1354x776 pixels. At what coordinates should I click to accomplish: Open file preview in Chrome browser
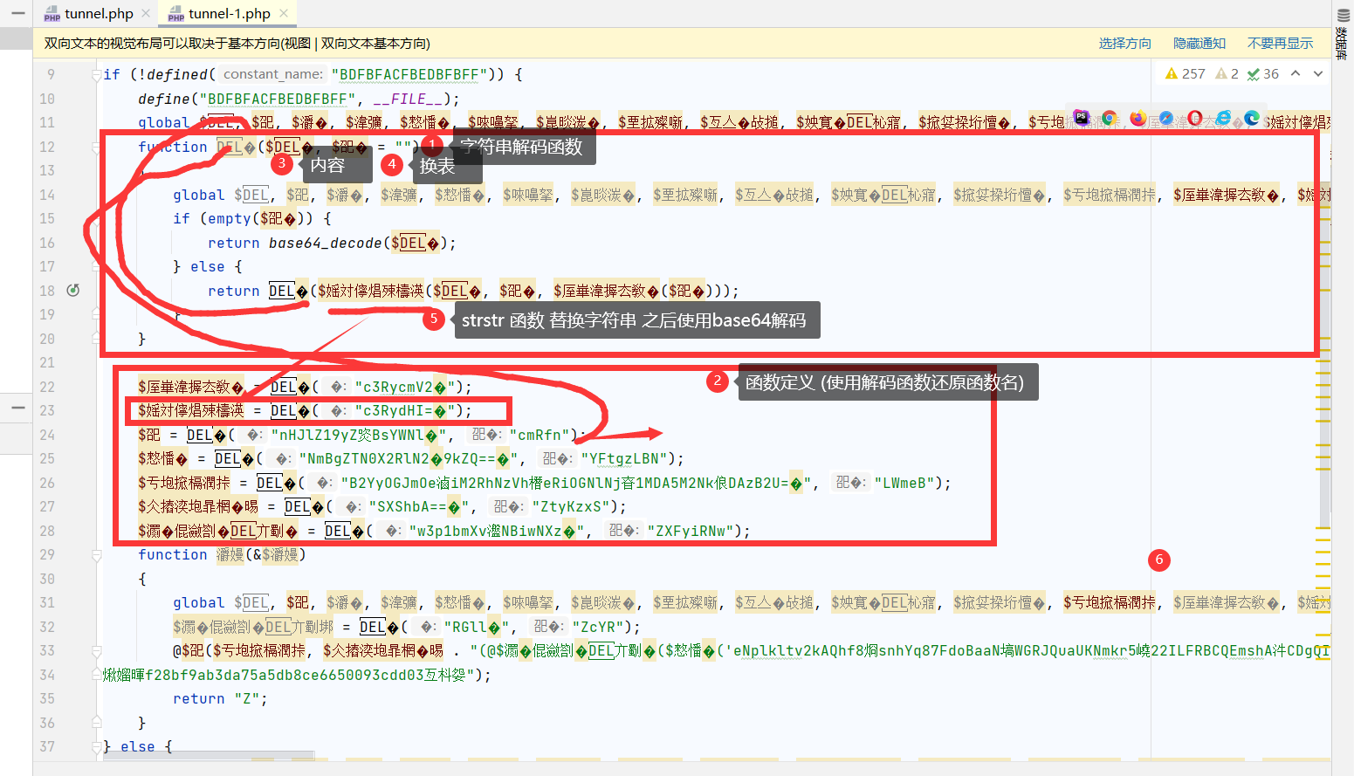click(1110, 118)
